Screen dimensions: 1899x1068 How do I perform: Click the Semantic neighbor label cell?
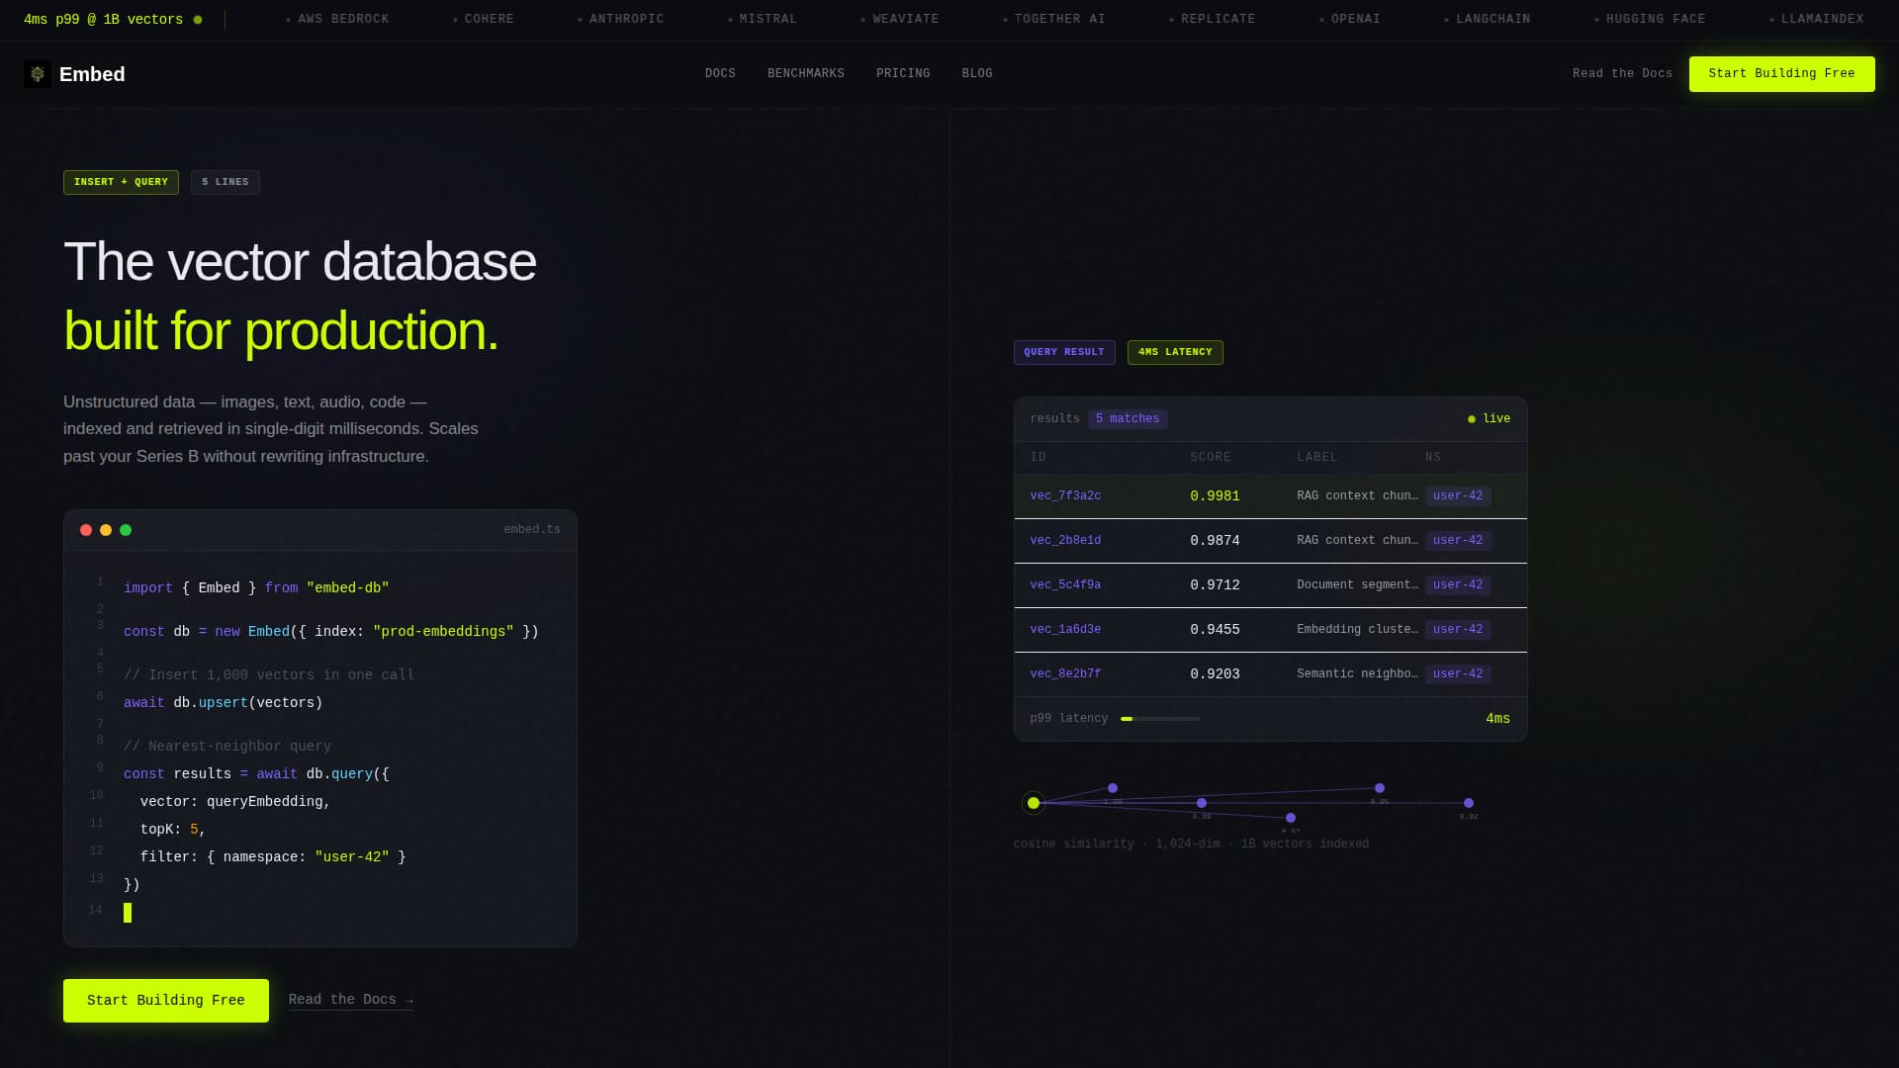click(1357, 674)
